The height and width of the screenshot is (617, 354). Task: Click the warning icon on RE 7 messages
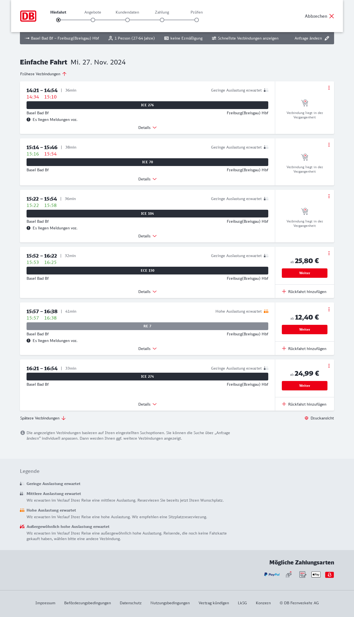tap(28, 341)
